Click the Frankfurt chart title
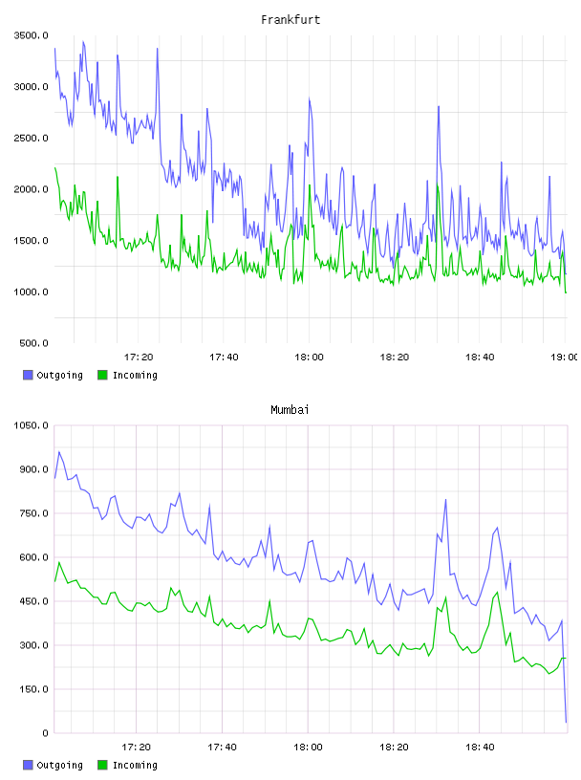Screen dimensions: 581x780 coord(290,20)
